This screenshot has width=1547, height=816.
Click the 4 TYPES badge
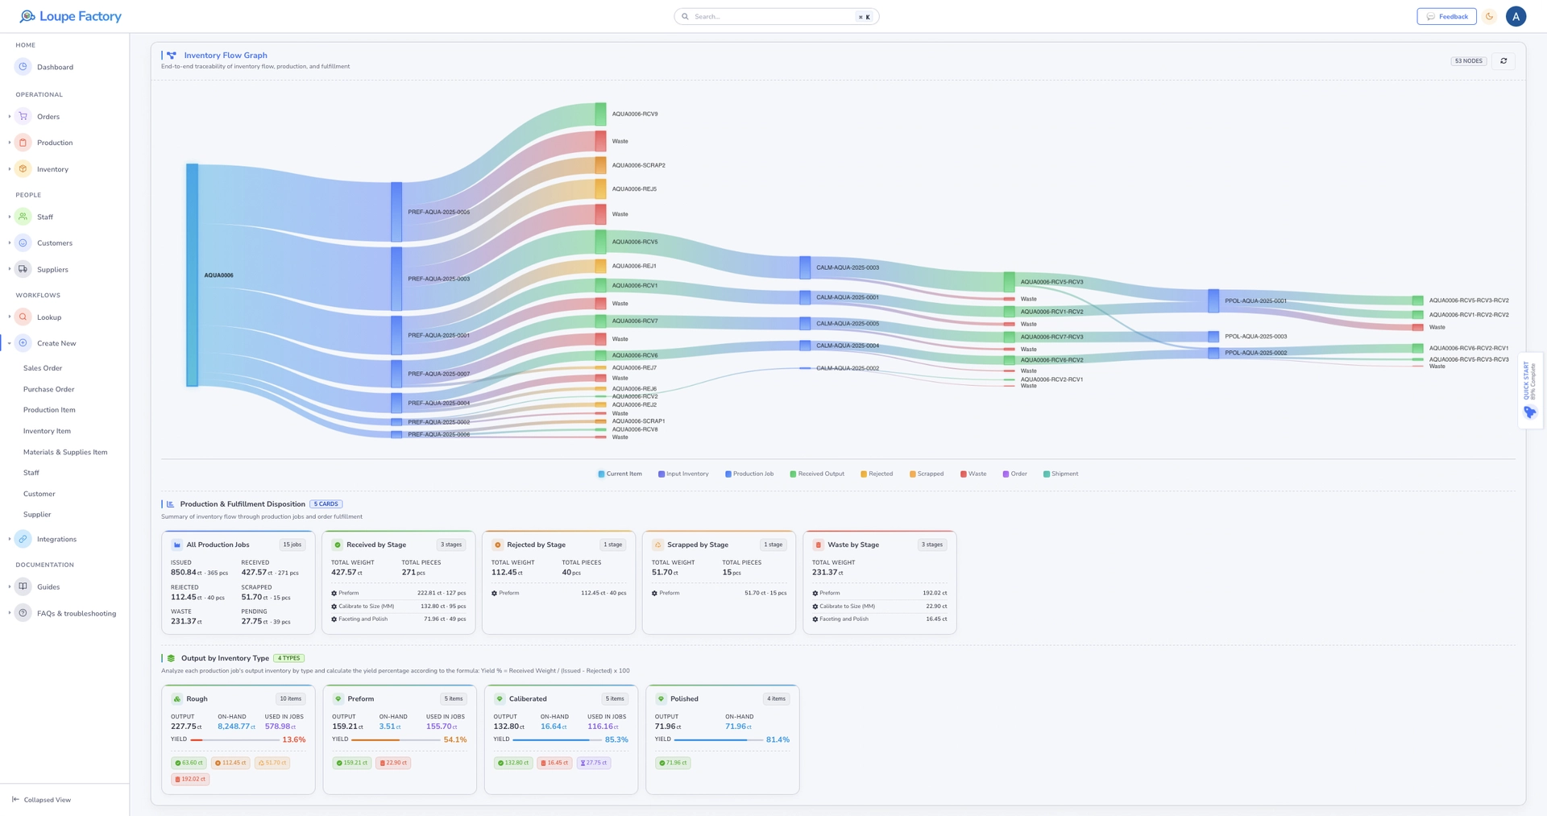point(288,658)
